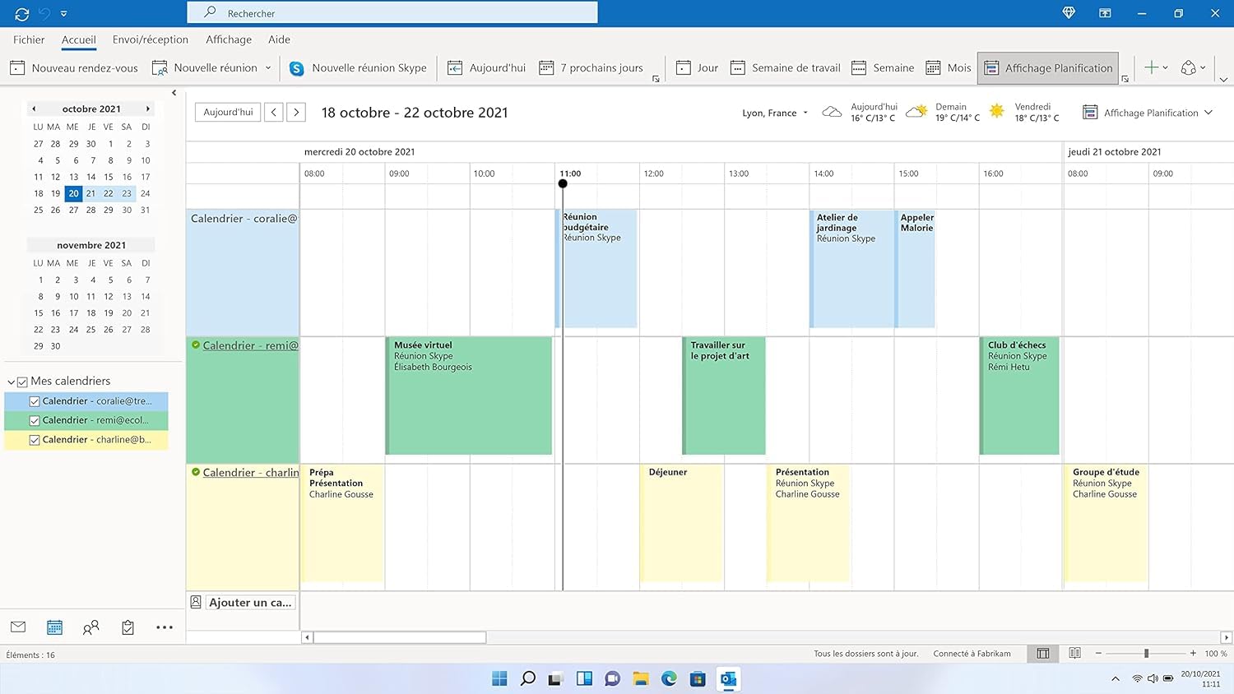This screenshot has height=694, width=1234.
Task: Click the Aujourd'hui button above the schedule
Action: click(x=228, y=113)
